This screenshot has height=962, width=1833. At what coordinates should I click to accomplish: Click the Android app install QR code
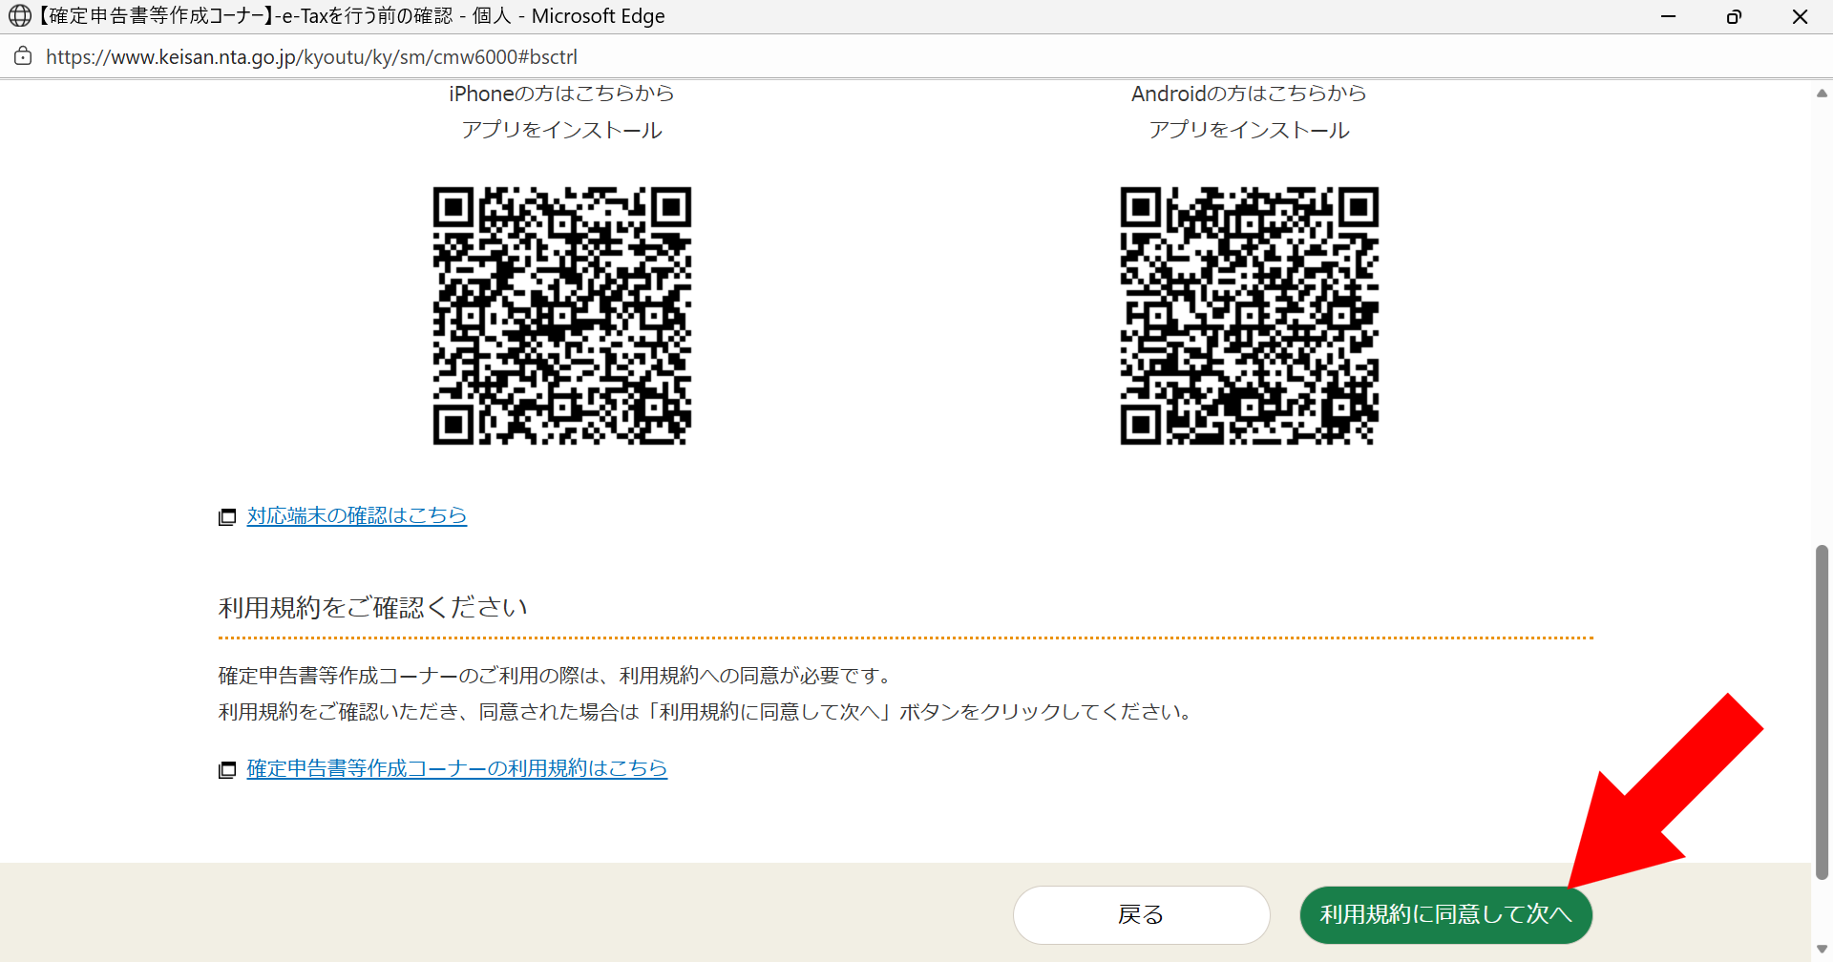[1249, 316]
